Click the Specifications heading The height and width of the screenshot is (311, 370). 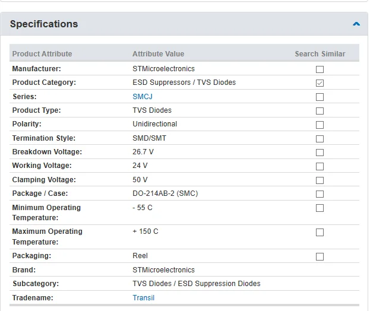click(x=44, y=24)
